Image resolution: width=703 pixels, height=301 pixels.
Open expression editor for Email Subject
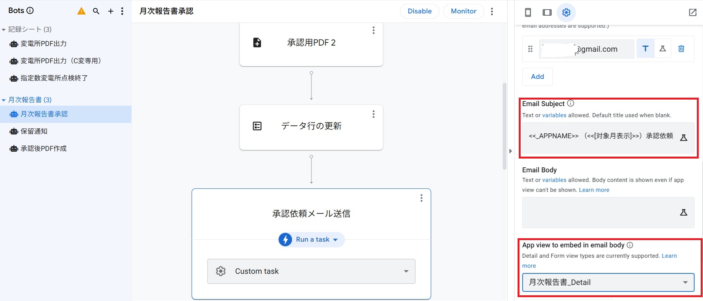pos(683,138)
